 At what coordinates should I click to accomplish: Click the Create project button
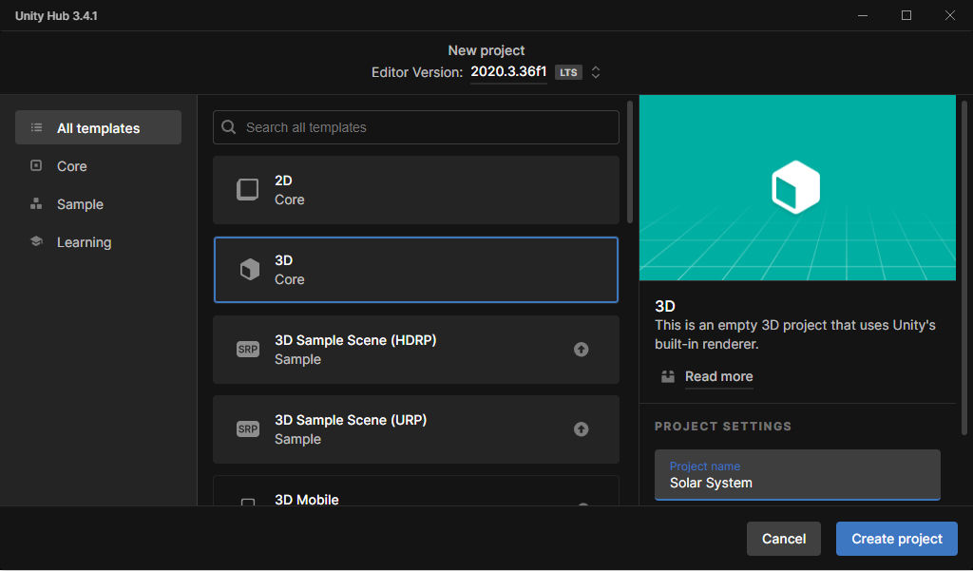click(897, 539)
